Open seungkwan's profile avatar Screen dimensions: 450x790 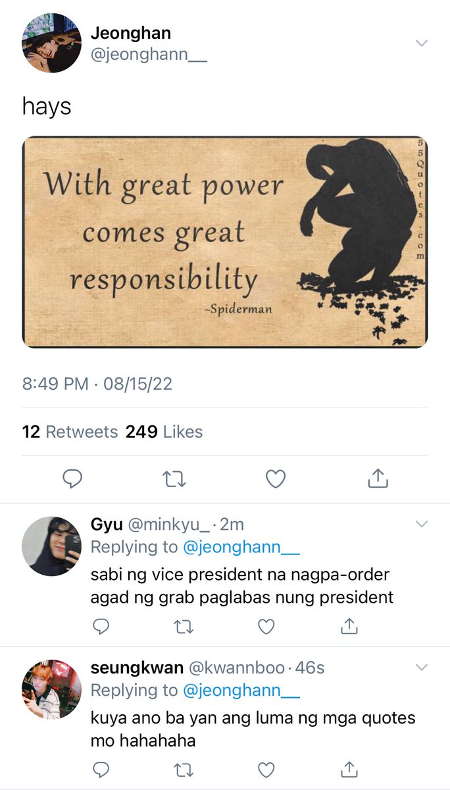tap(52, 689)
